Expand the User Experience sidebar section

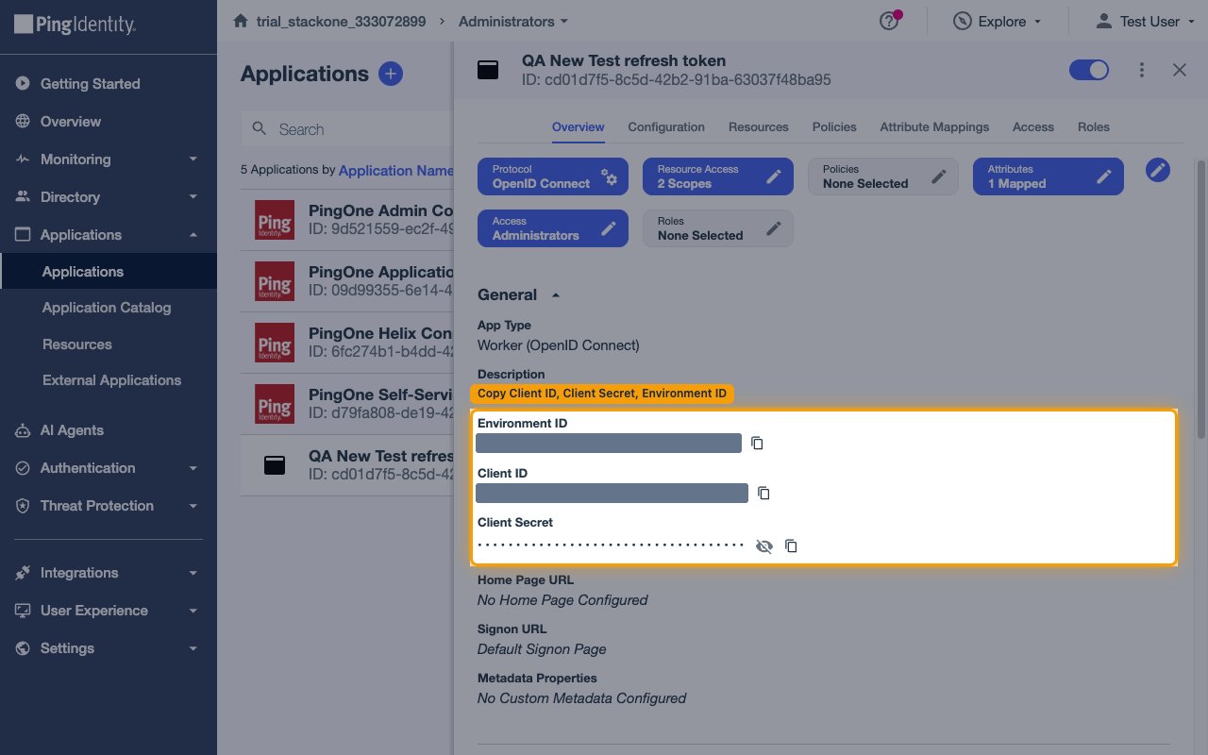pyautogui.click(x=109, y=610)
